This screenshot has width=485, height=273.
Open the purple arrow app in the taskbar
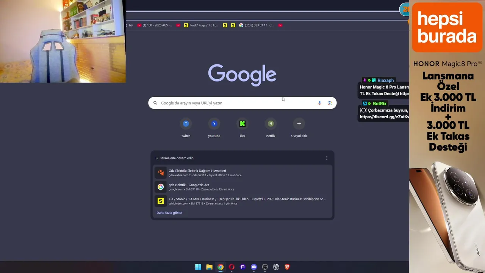[243, 267]
